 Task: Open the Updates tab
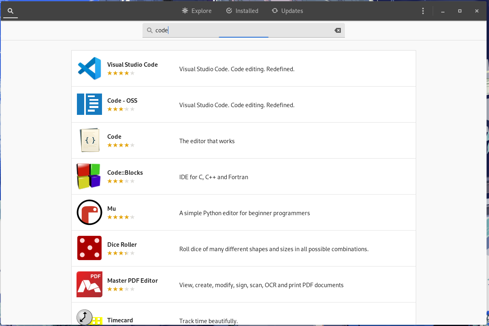(x=287, y=11)
